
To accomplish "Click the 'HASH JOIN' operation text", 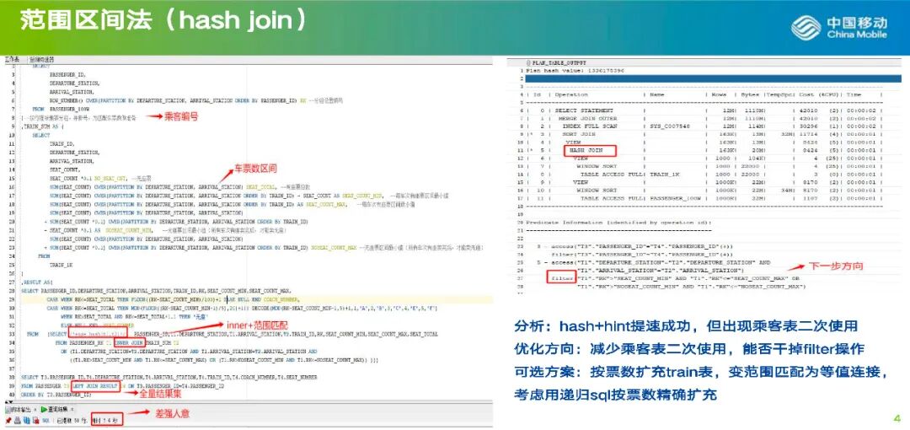I will pyautogui.click(x=586, y=150).
